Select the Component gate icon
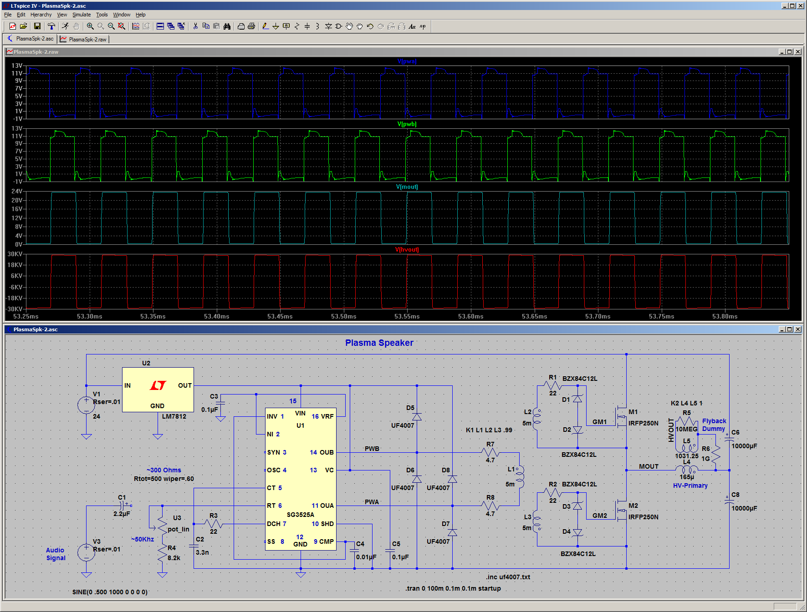Image resolution: width=807 pixels, height=612 pixels. [x=339, y=26]
